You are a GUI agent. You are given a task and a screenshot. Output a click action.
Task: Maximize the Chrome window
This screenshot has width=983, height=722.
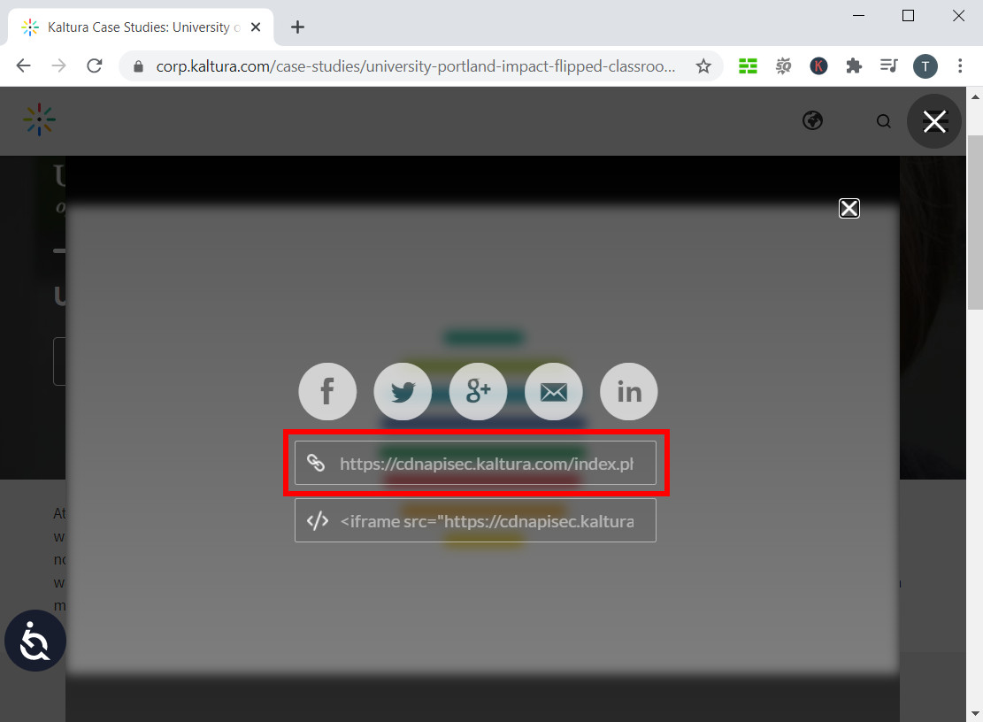click(x=908, y=16)
